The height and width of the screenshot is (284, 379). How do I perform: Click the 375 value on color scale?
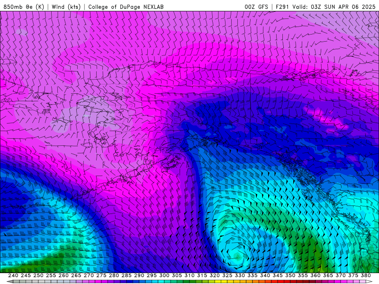[x=353, y=275]
